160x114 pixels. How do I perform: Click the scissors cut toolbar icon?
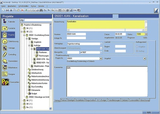point(11,10)
